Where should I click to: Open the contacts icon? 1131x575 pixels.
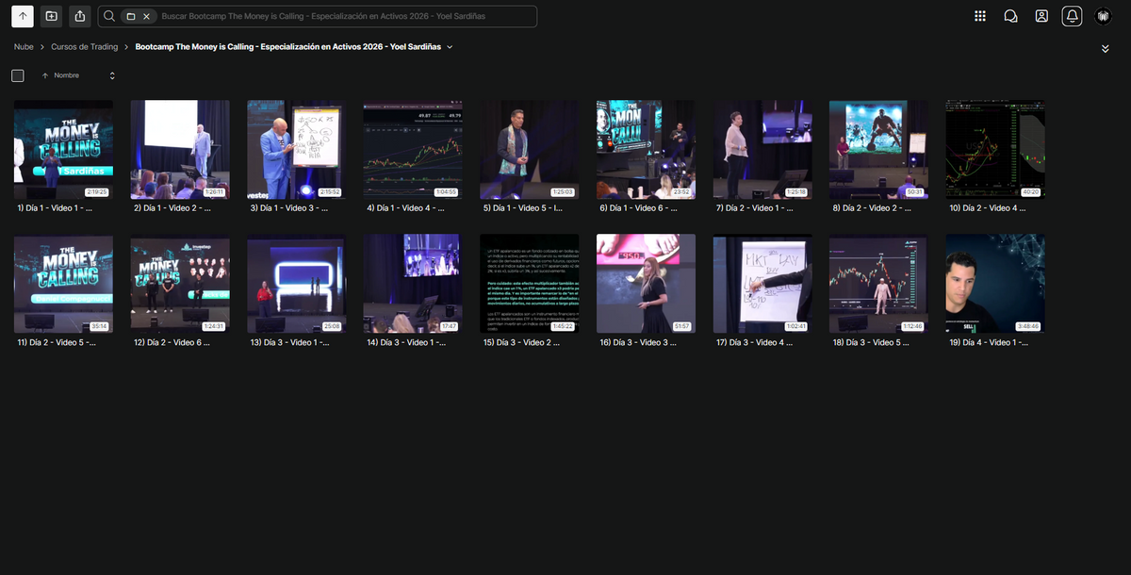tap(1041, 16)
